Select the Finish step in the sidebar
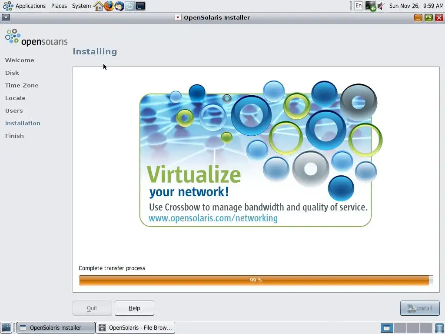The height and width of the screenshot is (334, 445). [x=14, y=136]
